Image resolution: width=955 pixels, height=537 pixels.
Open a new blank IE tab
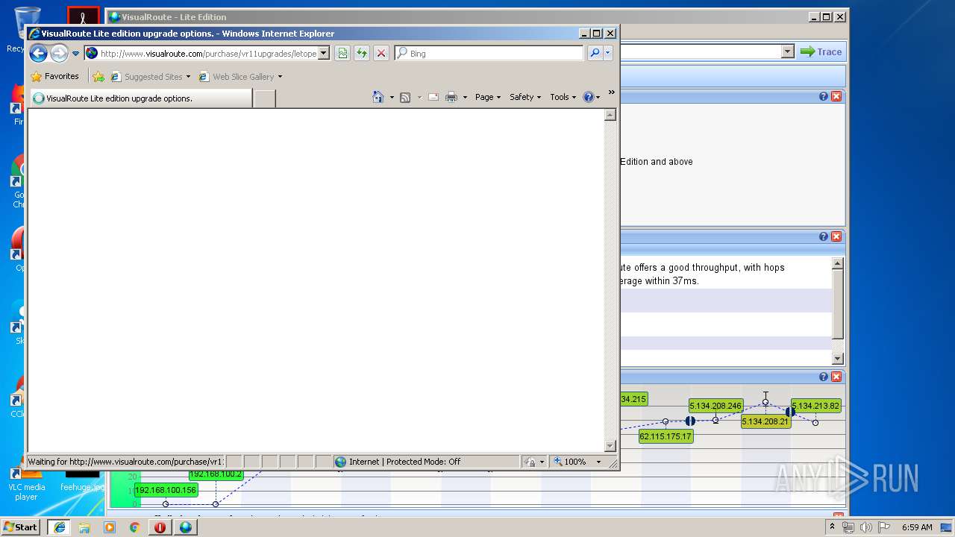click(264, 98)
